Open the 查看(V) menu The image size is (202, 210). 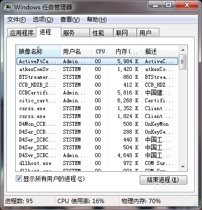[70, 20]
